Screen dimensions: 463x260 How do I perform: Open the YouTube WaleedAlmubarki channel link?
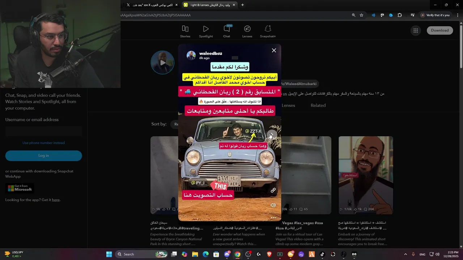[x=298, y=84]
